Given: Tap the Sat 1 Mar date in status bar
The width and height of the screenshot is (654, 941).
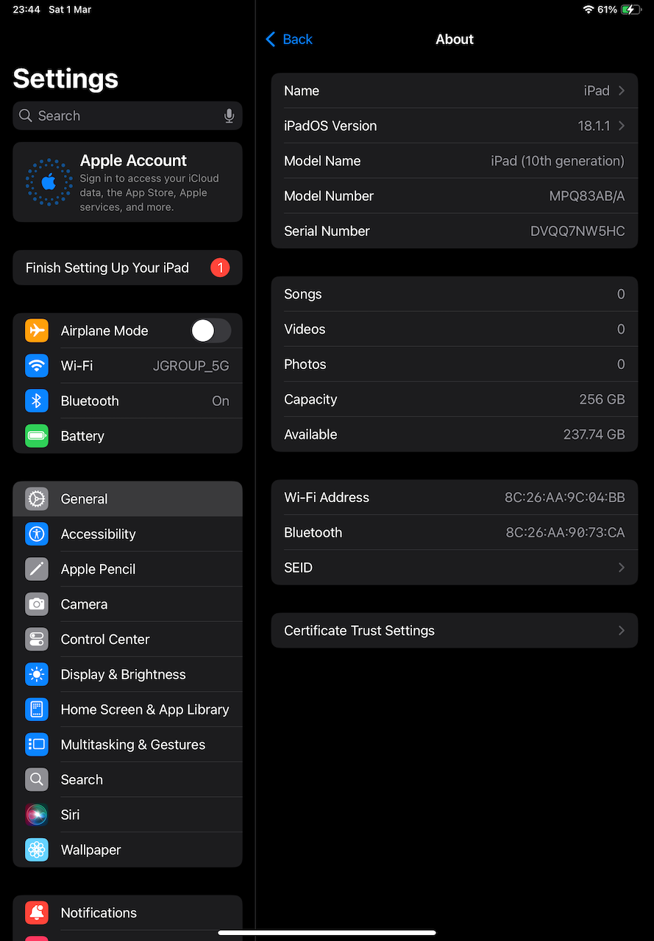Looking at the screenshot, I should pos(70,10).
